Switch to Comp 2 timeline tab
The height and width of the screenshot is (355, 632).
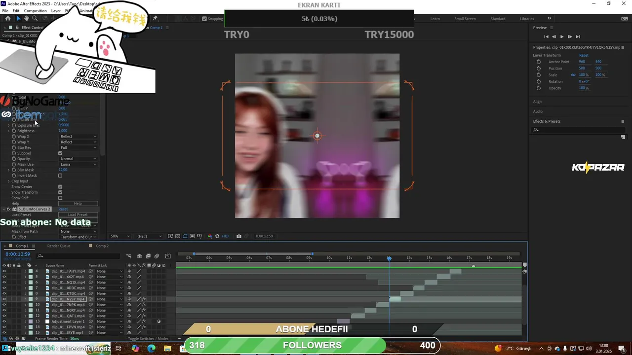(x=102, y=246)
